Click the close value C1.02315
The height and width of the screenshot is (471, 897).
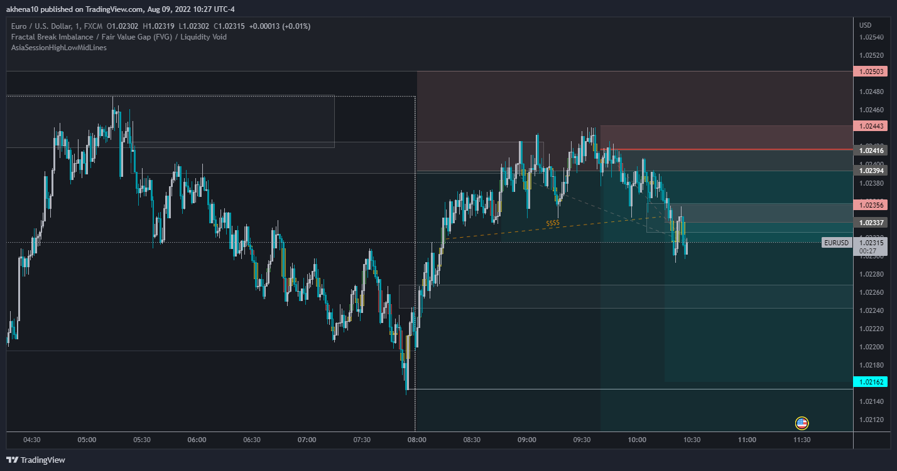click(x=229, y=26)
